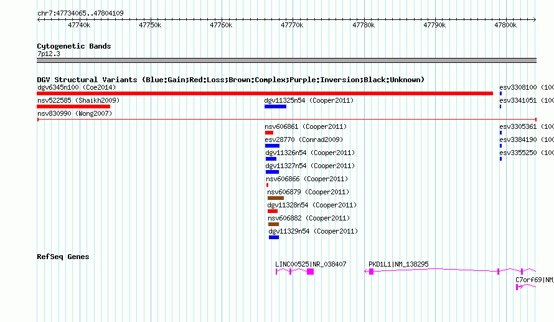Viewport: 554px width, 322px height.
Task: Open the nsv522585 (Shaikh2009) label
Action: 78,100
